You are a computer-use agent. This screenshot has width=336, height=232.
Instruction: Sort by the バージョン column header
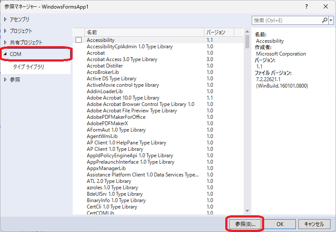[219, 32]
